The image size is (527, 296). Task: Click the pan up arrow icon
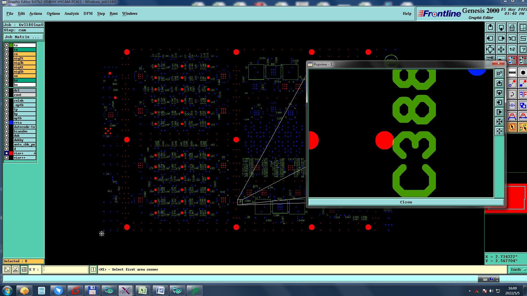point(490,28)
